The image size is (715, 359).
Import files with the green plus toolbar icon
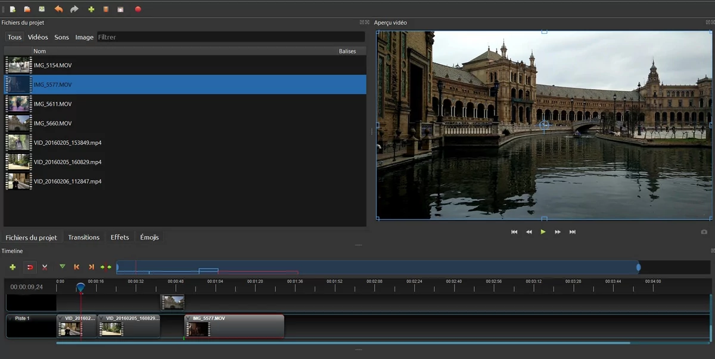(91, 10)
